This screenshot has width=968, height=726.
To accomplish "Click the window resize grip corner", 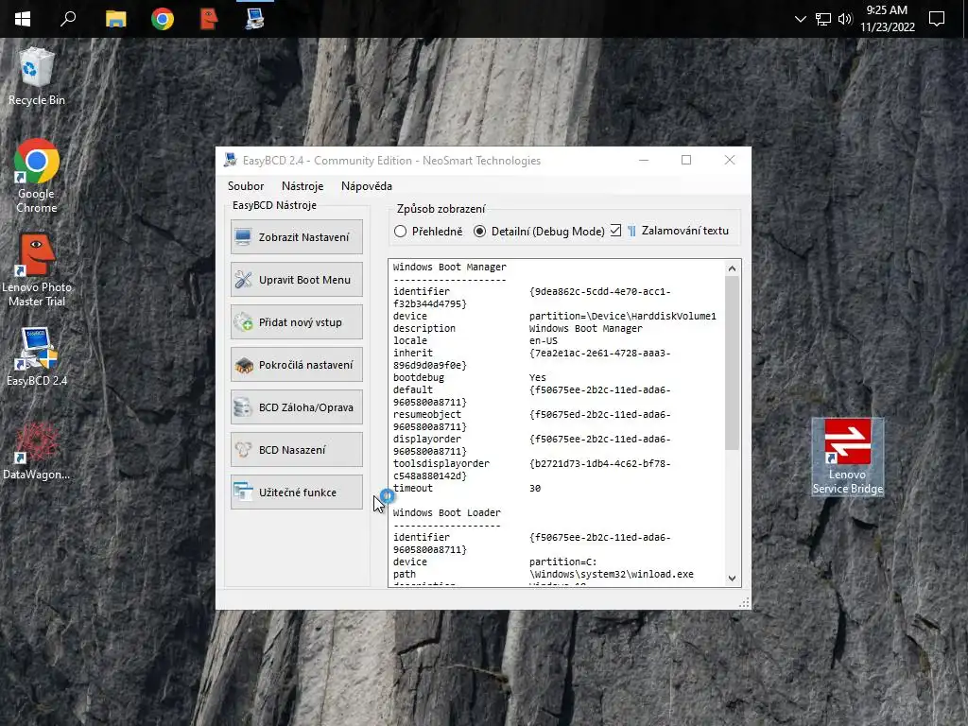I will pos(745,603).
